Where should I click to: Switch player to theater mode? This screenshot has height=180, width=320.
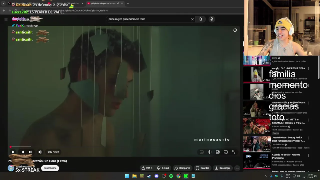(218, 152)
